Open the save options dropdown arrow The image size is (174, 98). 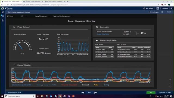click(x=171, y=12)
